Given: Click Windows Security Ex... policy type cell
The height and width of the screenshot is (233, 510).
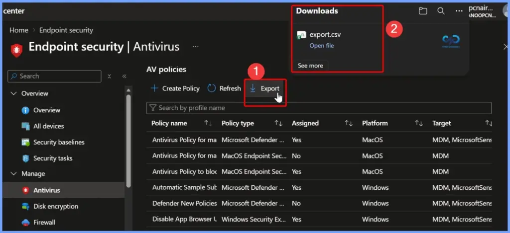Looking at the screenshot, I should (x=254, y=220).
